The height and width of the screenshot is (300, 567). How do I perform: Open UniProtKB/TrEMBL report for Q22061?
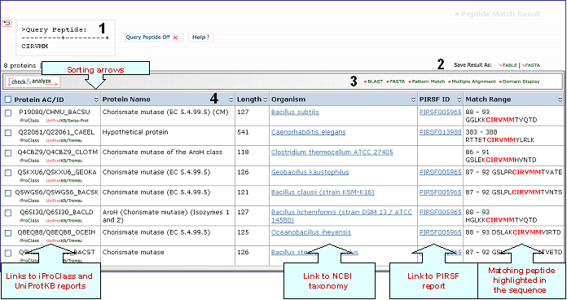coord(64,140)
